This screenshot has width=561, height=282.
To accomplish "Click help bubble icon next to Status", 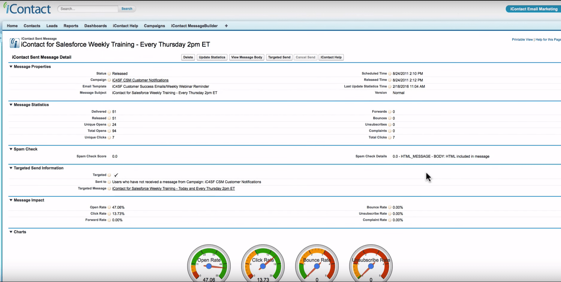I will [109, 74].
